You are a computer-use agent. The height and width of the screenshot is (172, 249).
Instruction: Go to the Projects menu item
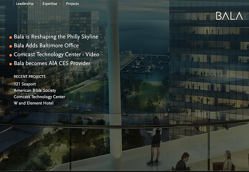[x=72, y=4]
